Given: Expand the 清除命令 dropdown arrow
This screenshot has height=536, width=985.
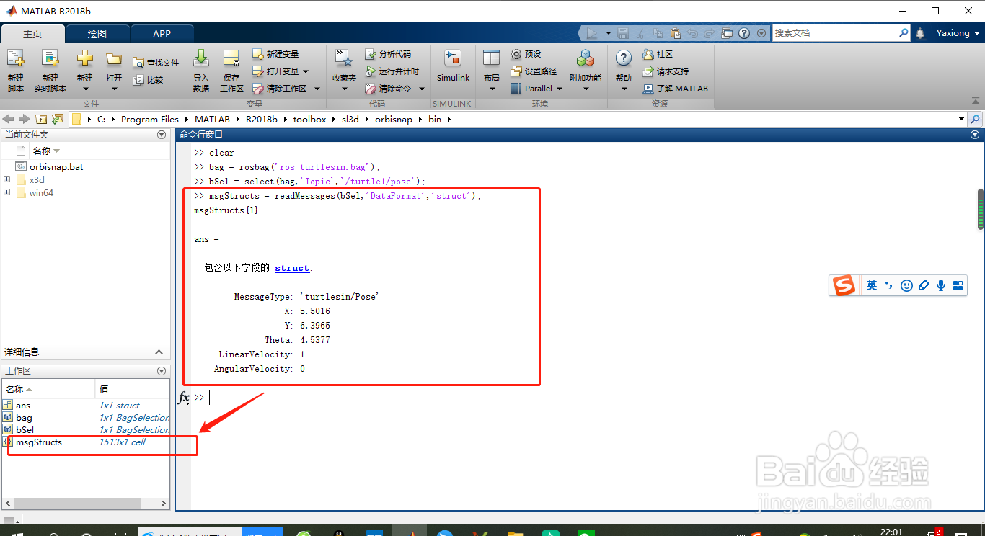Looking at the screenshot, I should [x=422, y=89].
